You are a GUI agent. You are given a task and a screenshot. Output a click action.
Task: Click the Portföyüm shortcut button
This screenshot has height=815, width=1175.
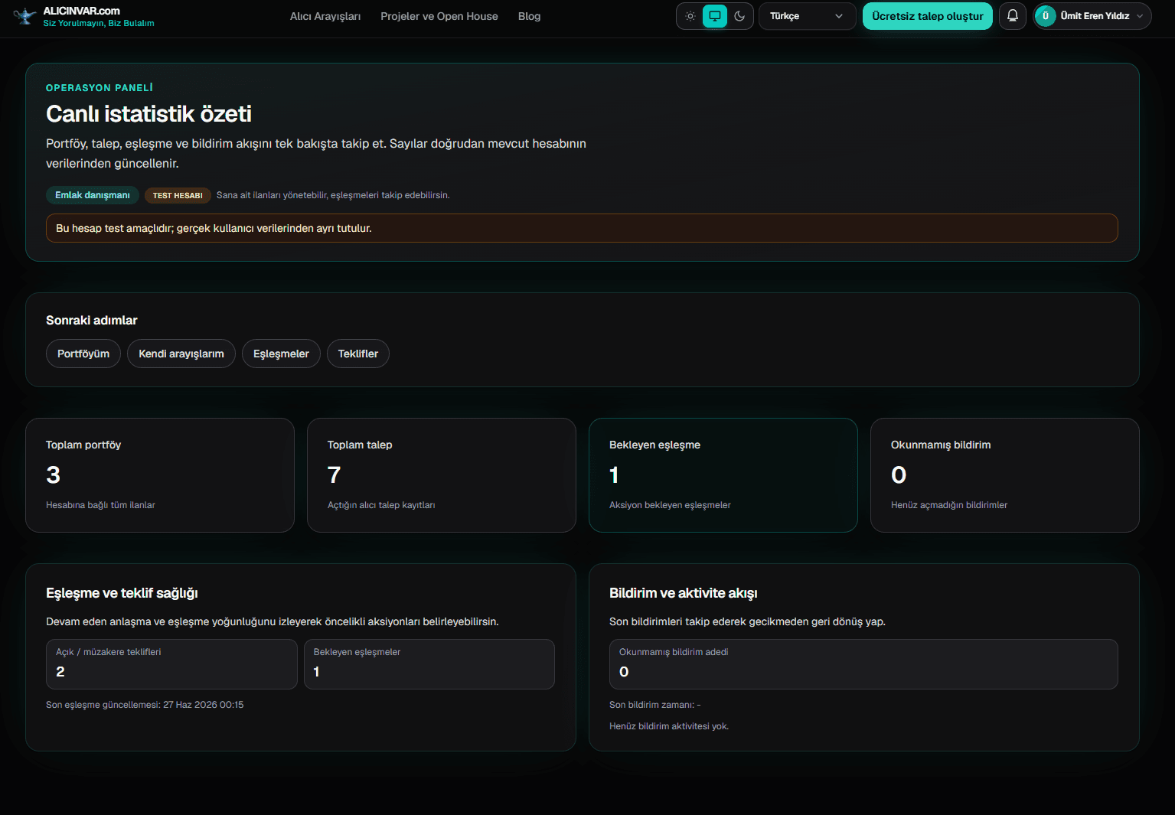(x=83, y=354)
